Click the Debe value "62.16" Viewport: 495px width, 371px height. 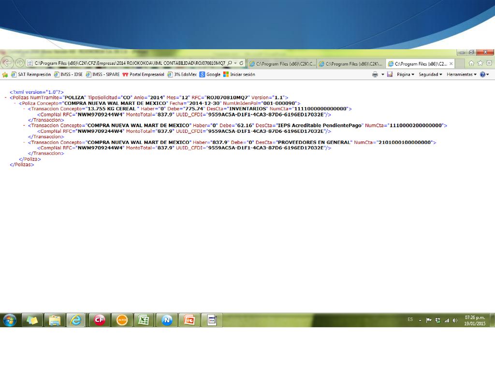[245, 126]
